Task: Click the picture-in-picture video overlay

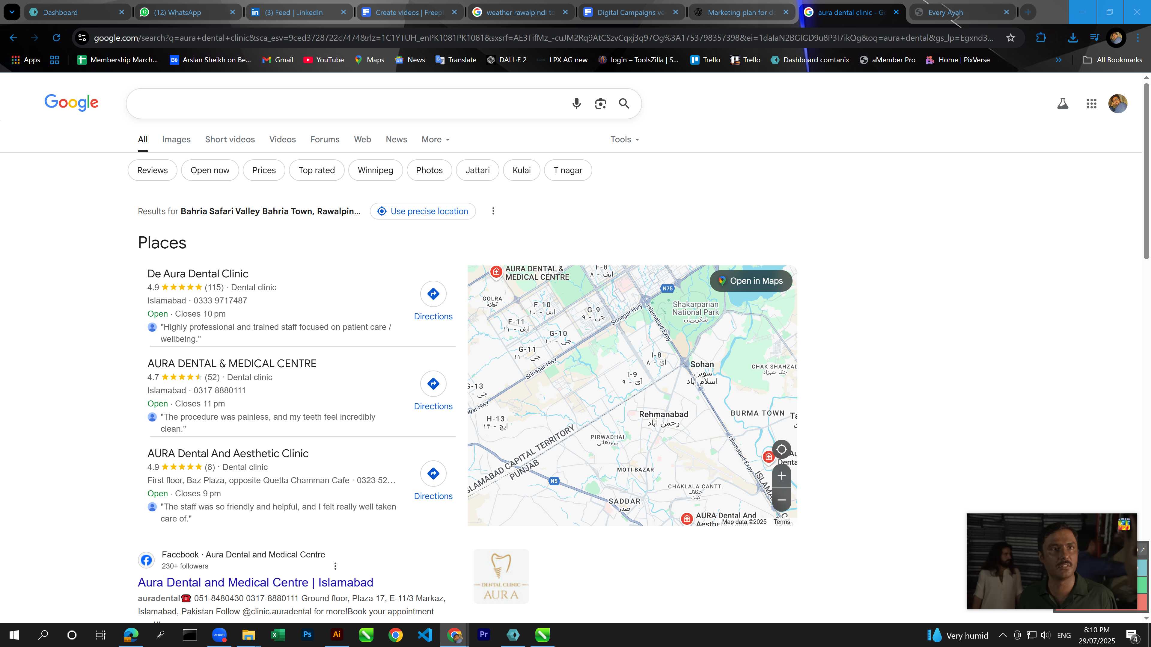Action: pyautogui.click(x=1051, y=561)
